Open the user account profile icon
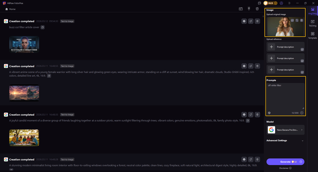This screenshot has height=172, width=318. 281,3
